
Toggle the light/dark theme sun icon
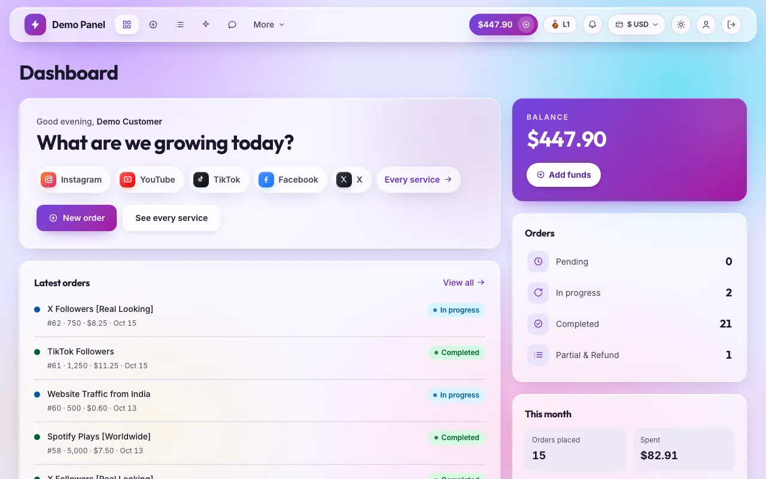pyautogui.click(x=681, y=25)
